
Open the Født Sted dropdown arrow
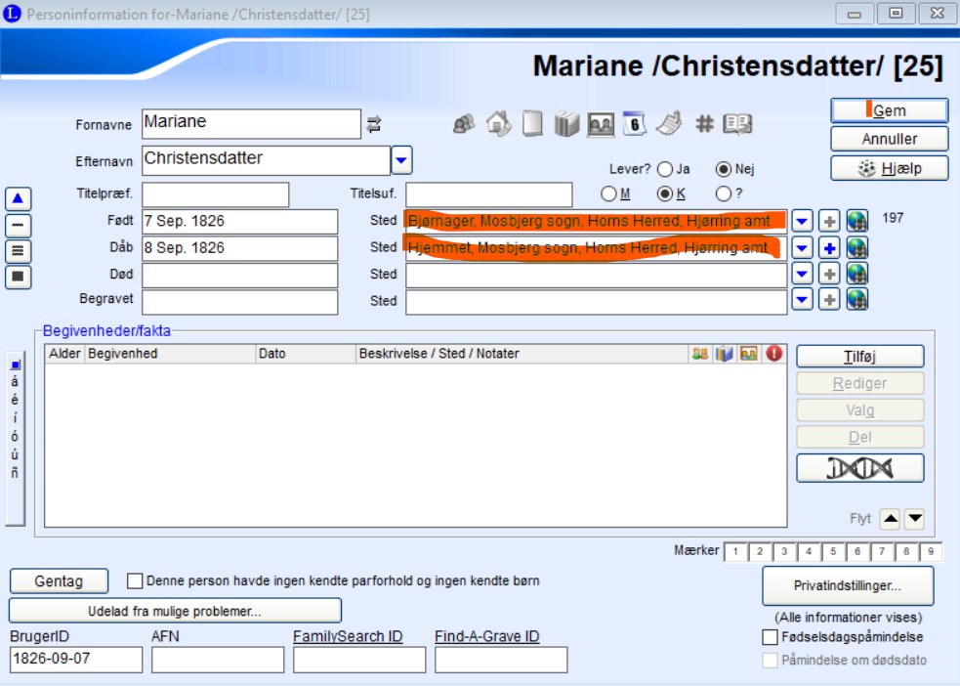tap(802, 221)
